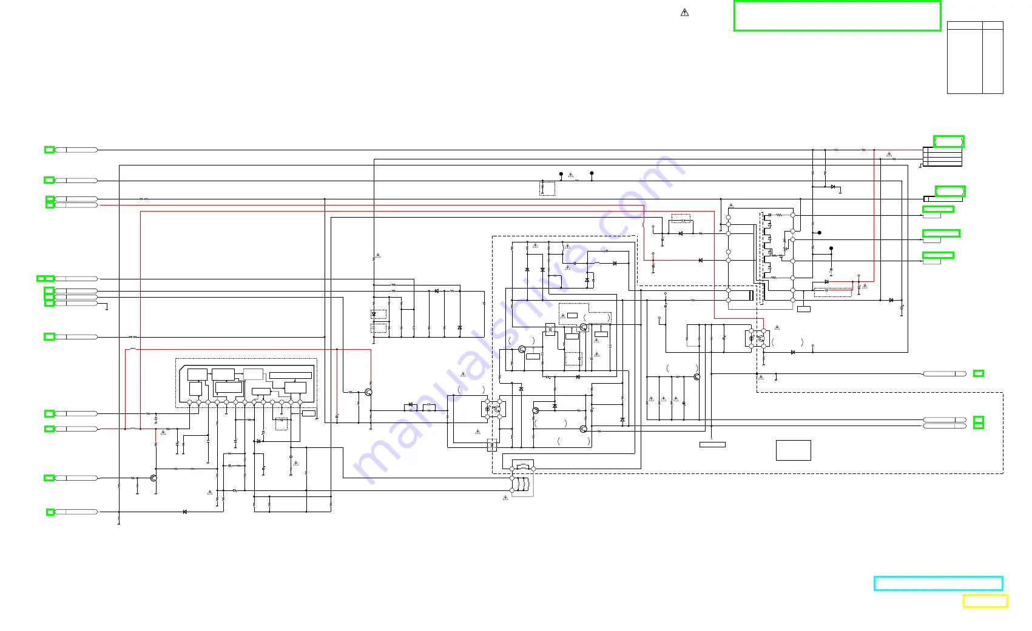1032x631 pixels.
Task: Select the blank two-column table
Action: coord(975,58)
